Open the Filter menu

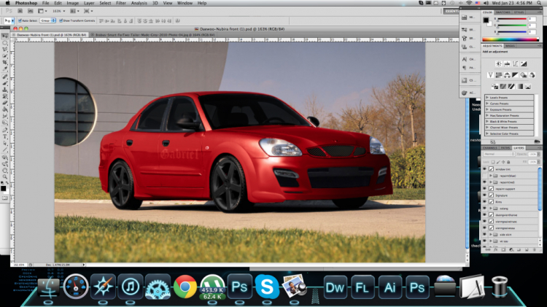[x=120, y=3]
